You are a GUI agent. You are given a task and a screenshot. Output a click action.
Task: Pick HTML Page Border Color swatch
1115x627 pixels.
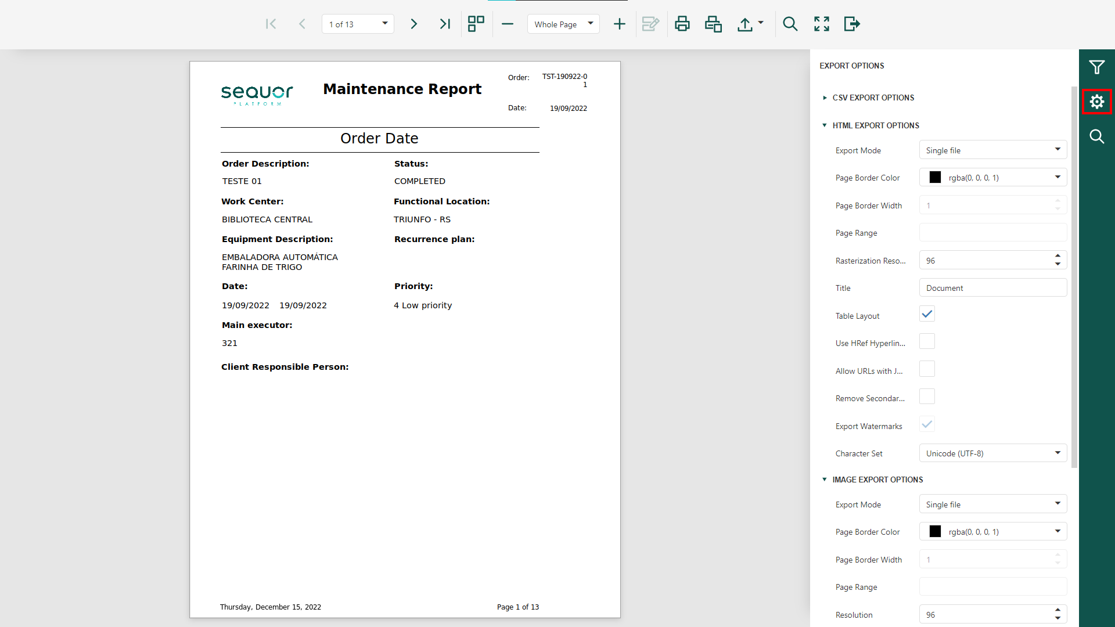[x=935, y=177]
